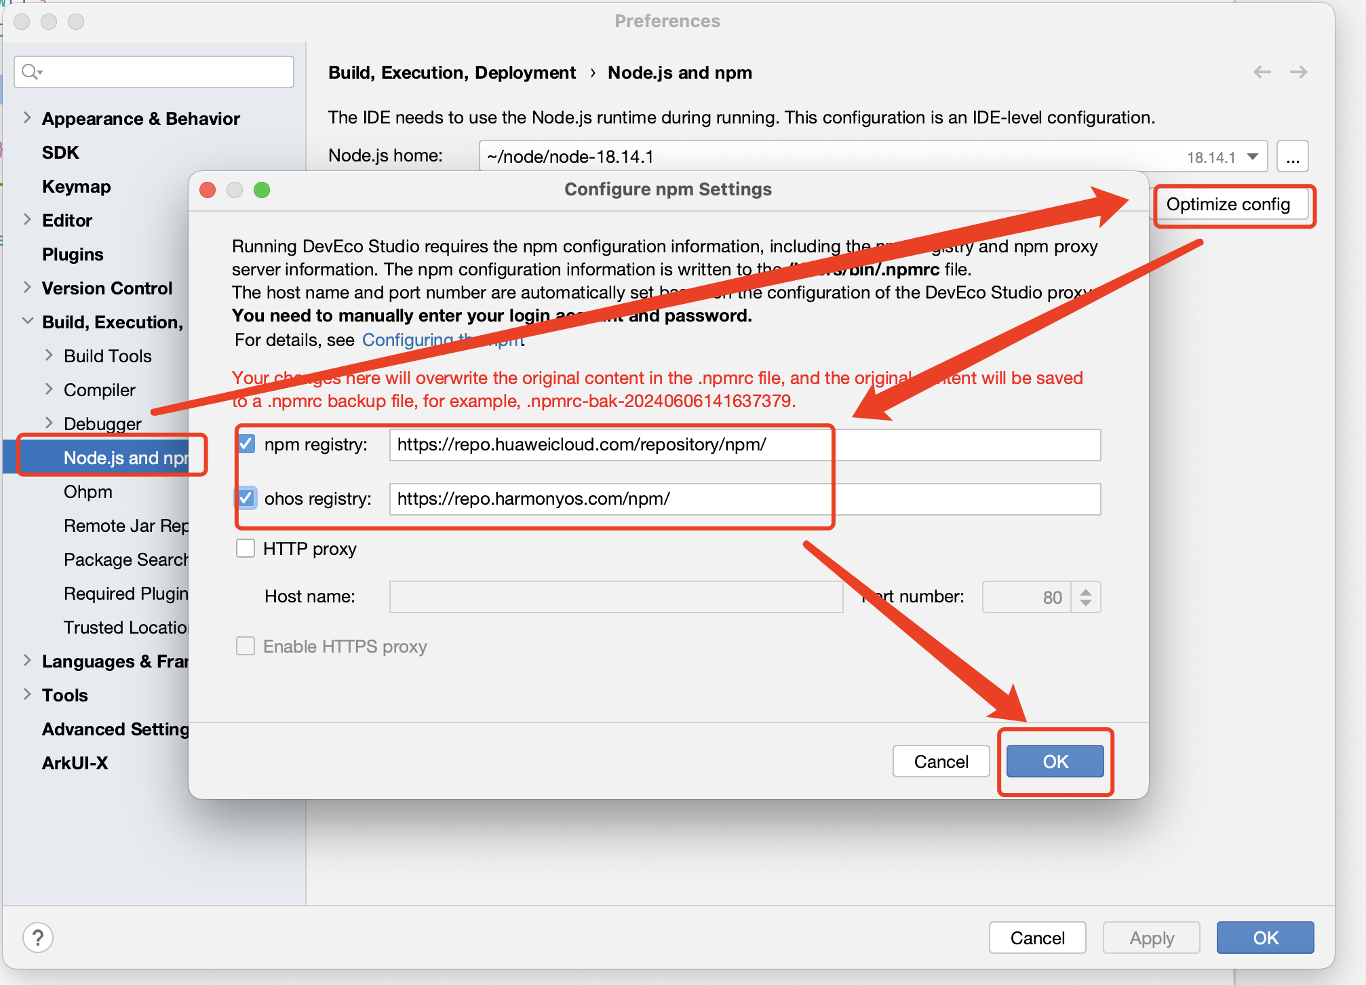Enable the HTTP proxy checkbox
Screen dimensions: 1366x985
(x=246, y=548)
